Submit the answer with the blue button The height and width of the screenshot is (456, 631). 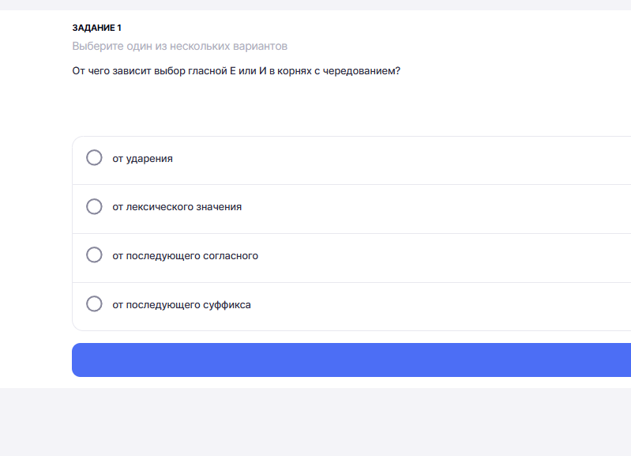click(351, 360)
